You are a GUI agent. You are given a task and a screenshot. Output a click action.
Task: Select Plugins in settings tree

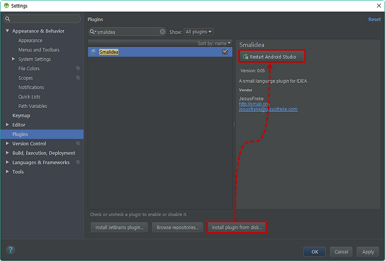(x=42, y=134)
